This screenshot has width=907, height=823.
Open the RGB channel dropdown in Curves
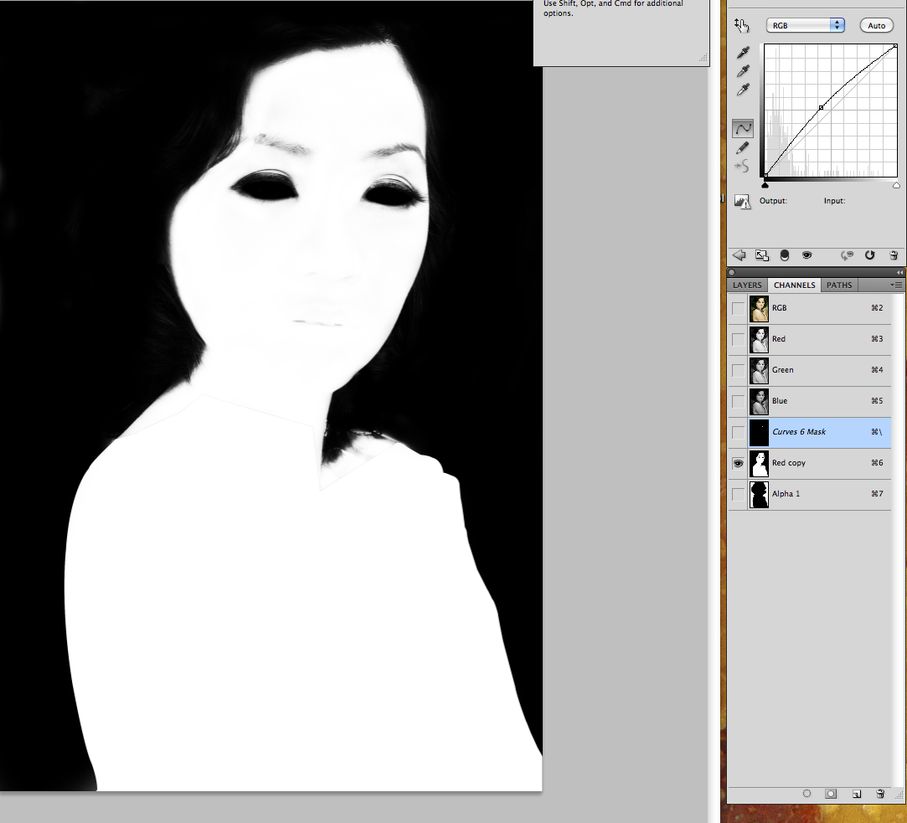tap(805, 25)
